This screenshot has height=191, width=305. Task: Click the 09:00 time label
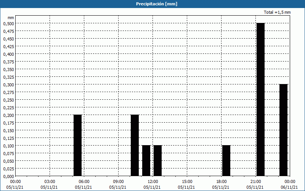coord(118,182)
